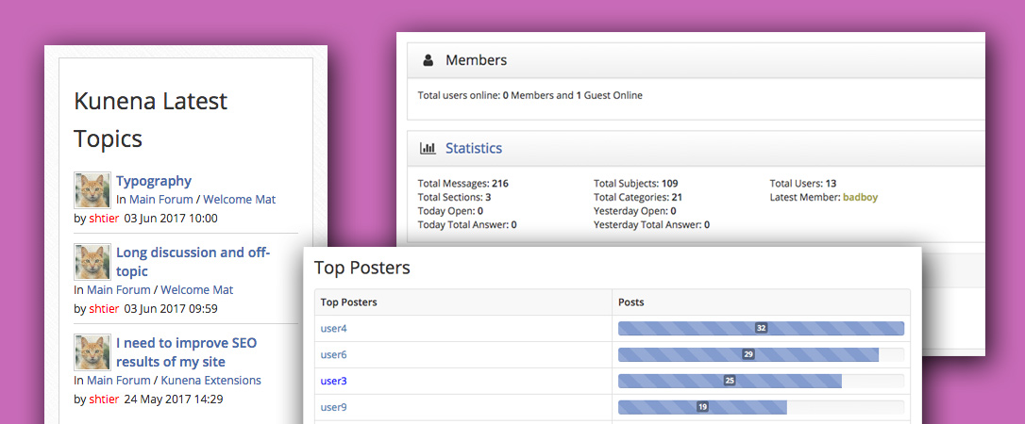Click the Top Posters column header

click(x=348, y=302)
